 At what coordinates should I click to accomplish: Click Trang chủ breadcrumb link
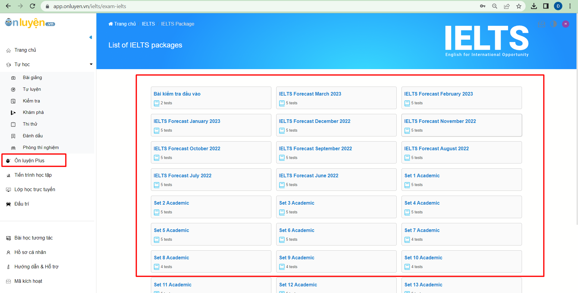point(122,24)
